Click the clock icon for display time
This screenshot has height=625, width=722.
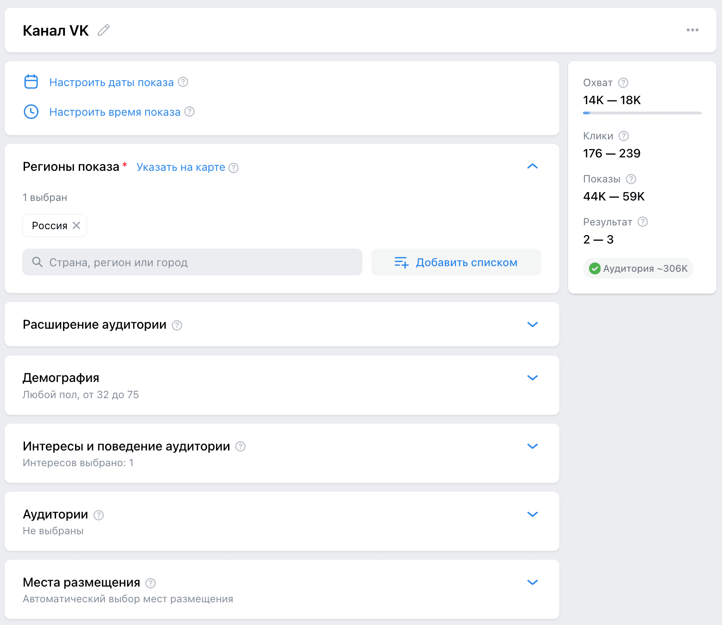pyautogui.click(x=31, y=112)
